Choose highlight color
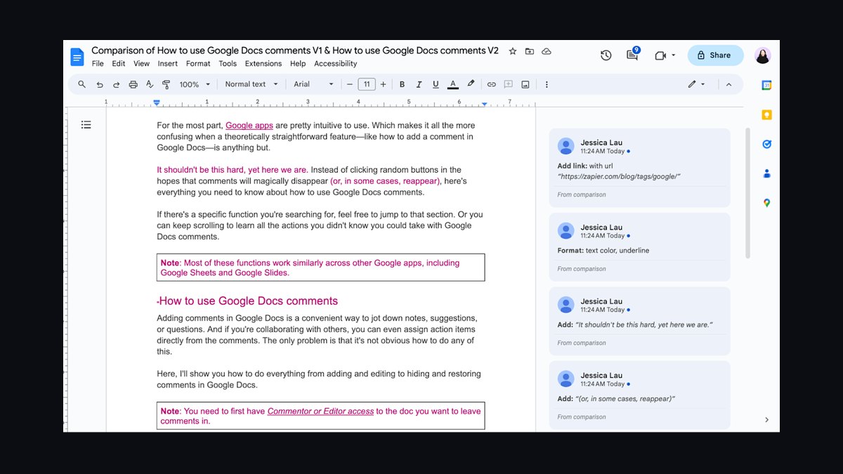This screenshot has height=474, width=843. (471, 84)
